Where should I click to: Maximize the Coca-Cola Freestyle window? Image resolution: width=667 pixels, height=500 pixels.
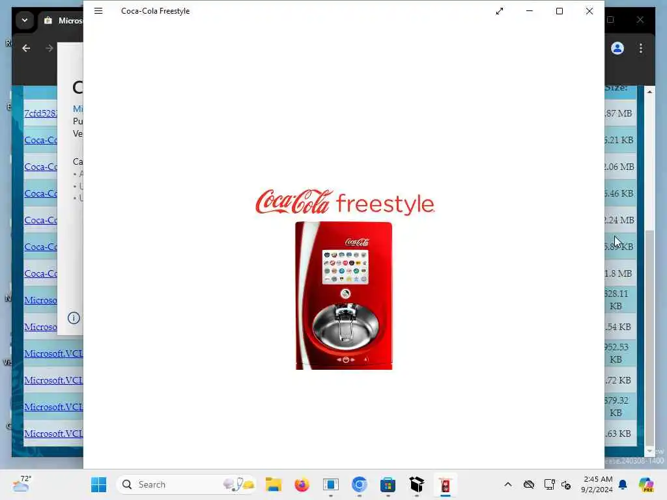560,11
